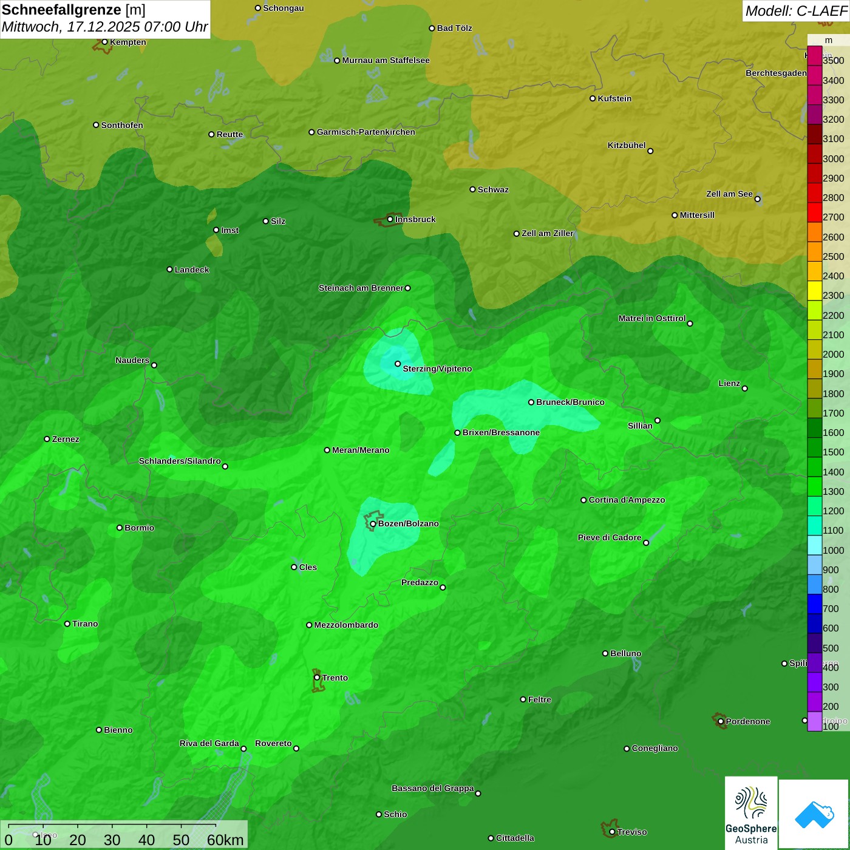Screen dimensions: 850x850
Task: Select Belluno on the map
Action: point(622,653)
